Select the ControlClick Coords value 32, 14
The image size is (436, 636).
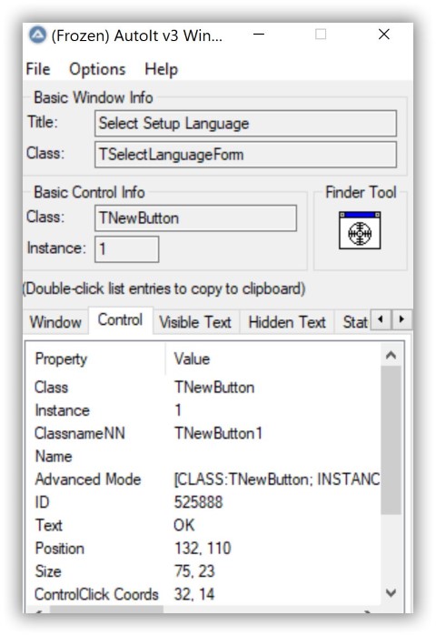pyautogui.click(x=194, y=594)
